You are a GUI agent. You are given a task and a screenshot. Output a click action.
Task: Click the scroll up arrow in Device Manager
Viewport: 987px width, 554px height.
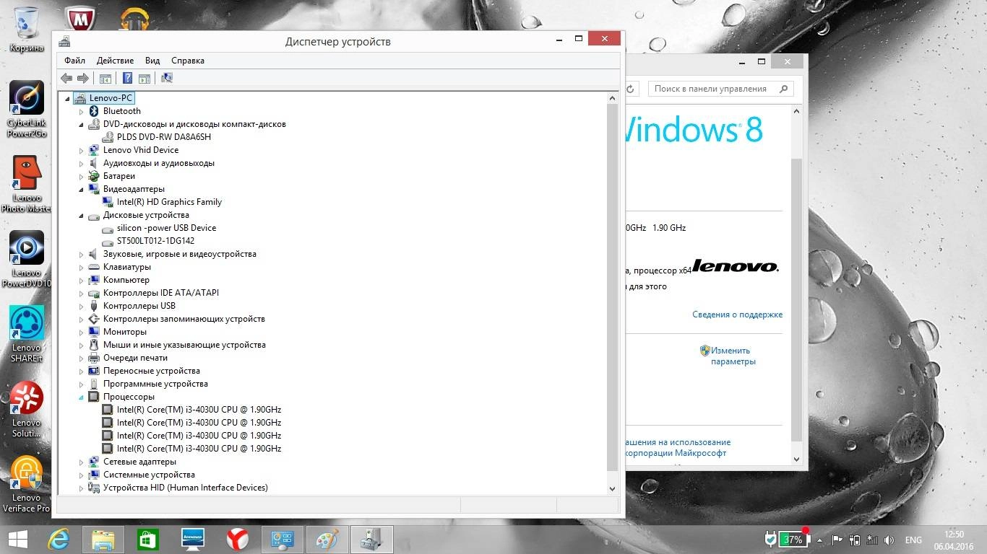(613, 98)
